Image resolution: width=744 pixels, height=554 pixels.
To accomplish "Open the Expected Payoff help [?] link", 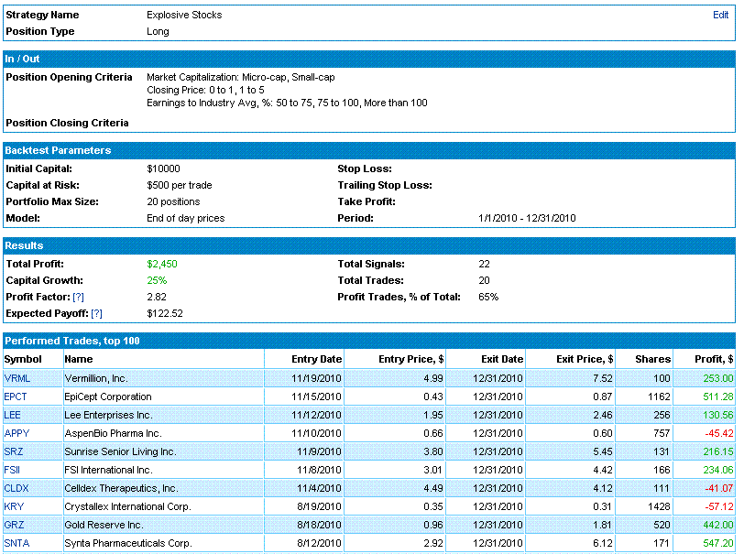I will tap(96, 313).
